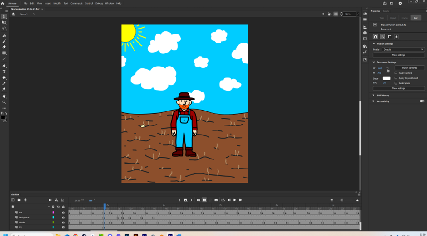Click the Zoom magnifier tool
Image resolution: width=427 pixels, height=236 pixels.
4,102
